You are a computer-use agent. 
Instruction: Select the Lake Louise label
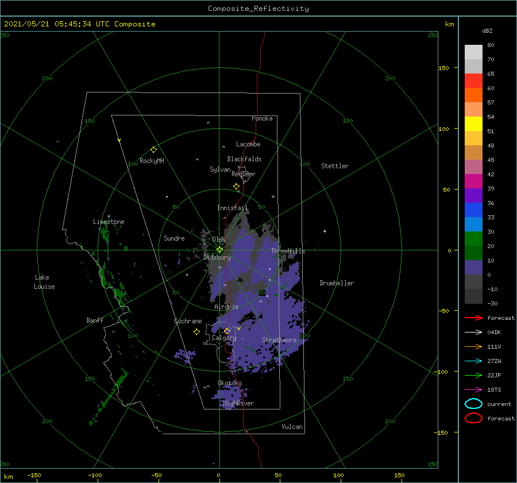[44, 282]
